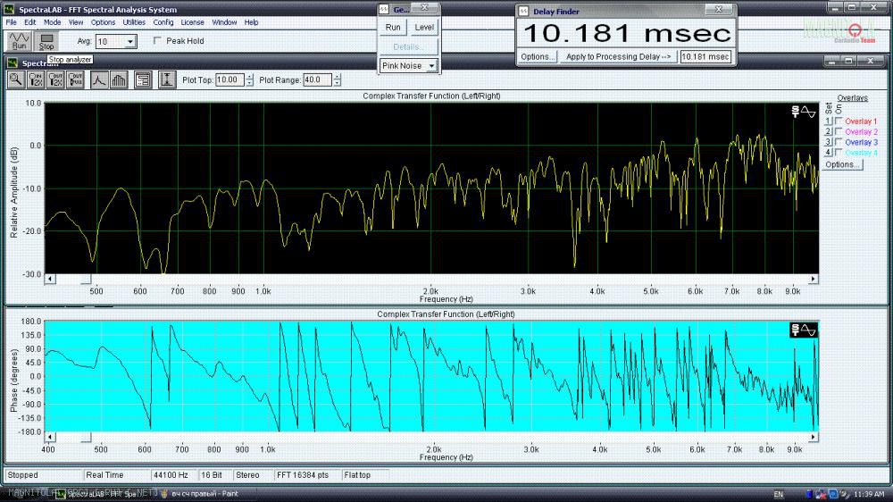Click the Run analyzer toolbar icon
Viewport: 893px width, 502px height.
pos(19,41)
